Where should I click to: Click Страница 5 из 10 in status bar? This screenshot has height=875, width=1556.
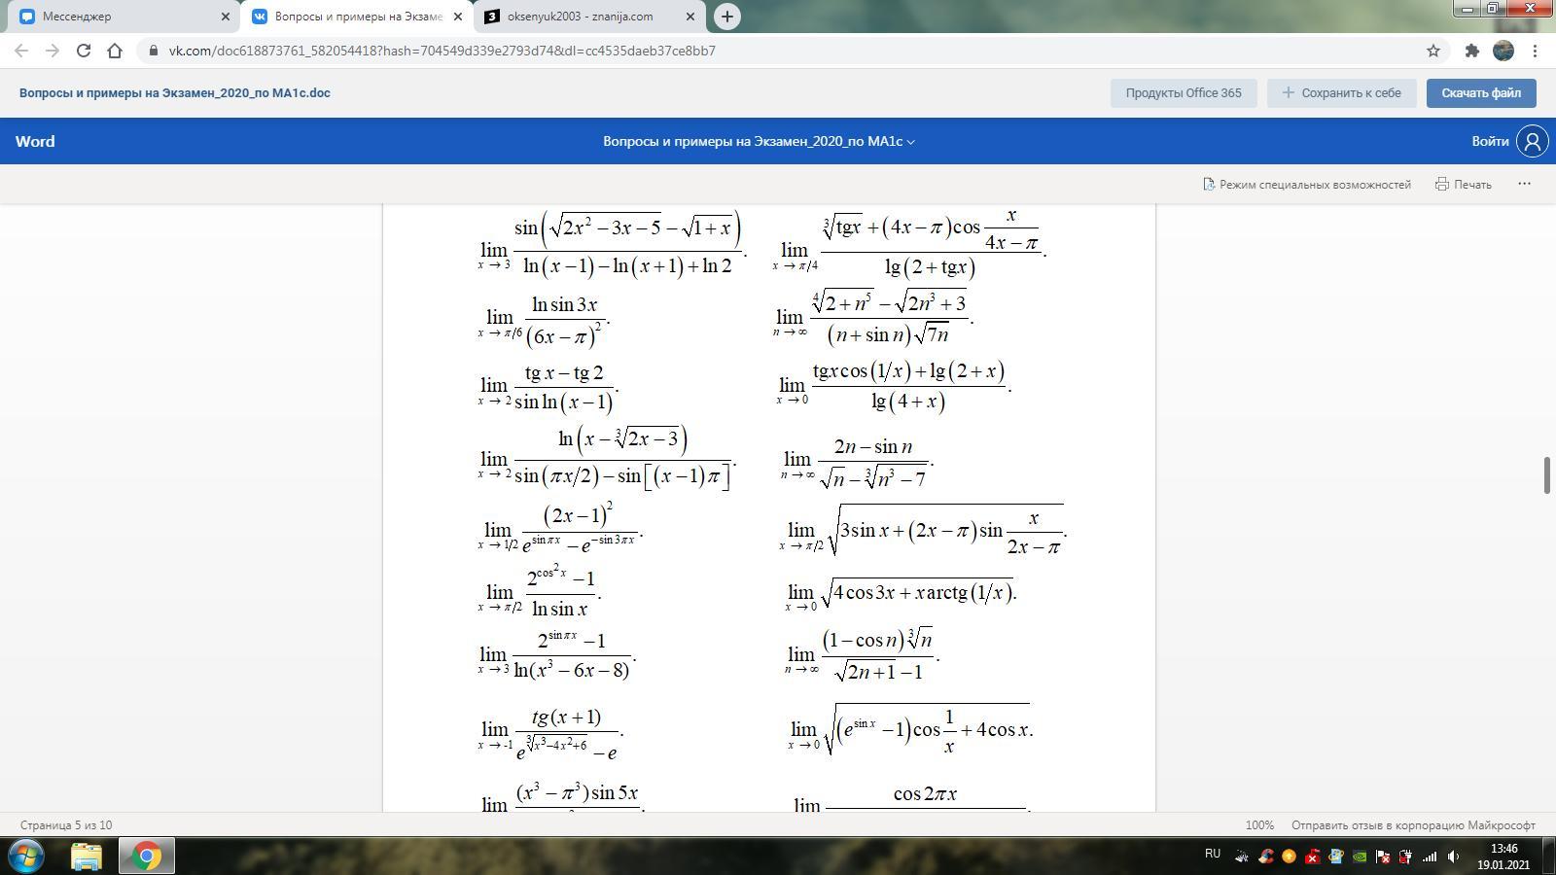pos(66,825)
